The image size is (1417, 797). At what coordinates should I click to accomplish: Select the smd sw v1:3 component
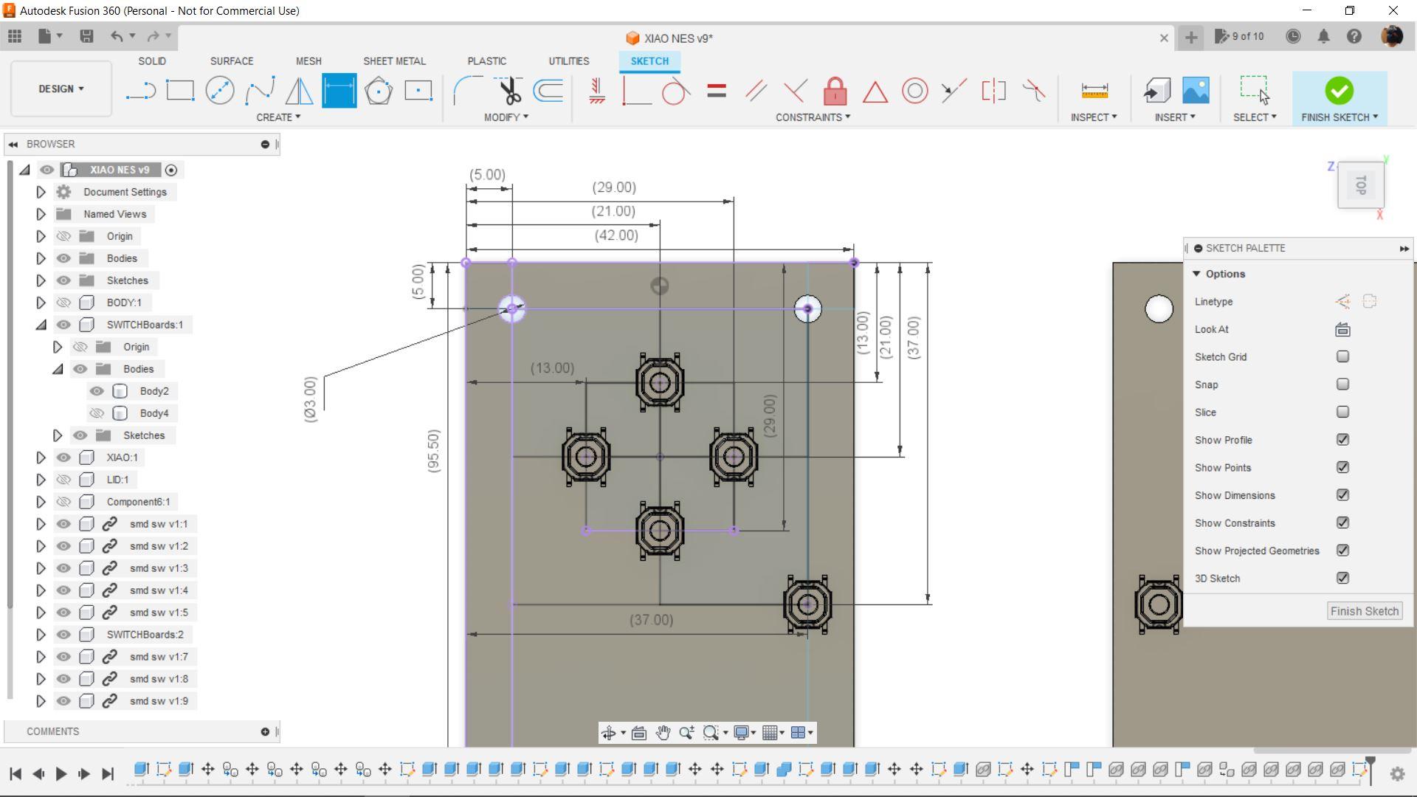[159, 568]
